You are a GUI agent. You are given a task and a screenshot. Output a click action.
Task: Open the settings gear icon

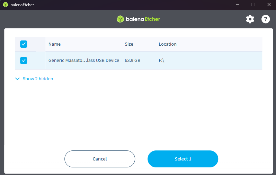(250, 19)
